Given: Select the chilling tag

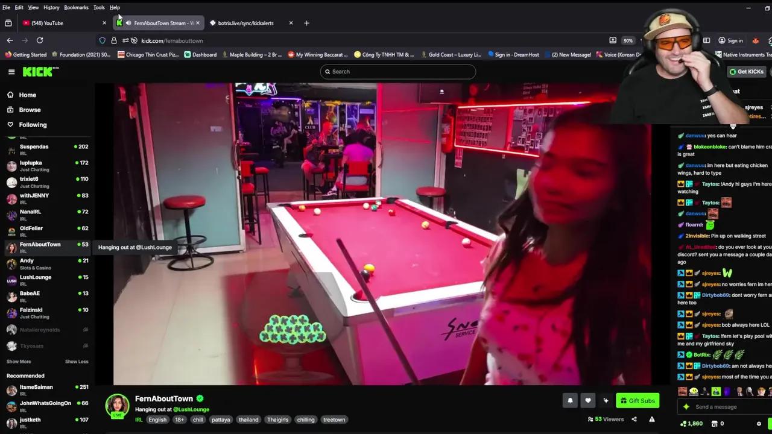Looking at the screenshot, I should coord(306,420).
